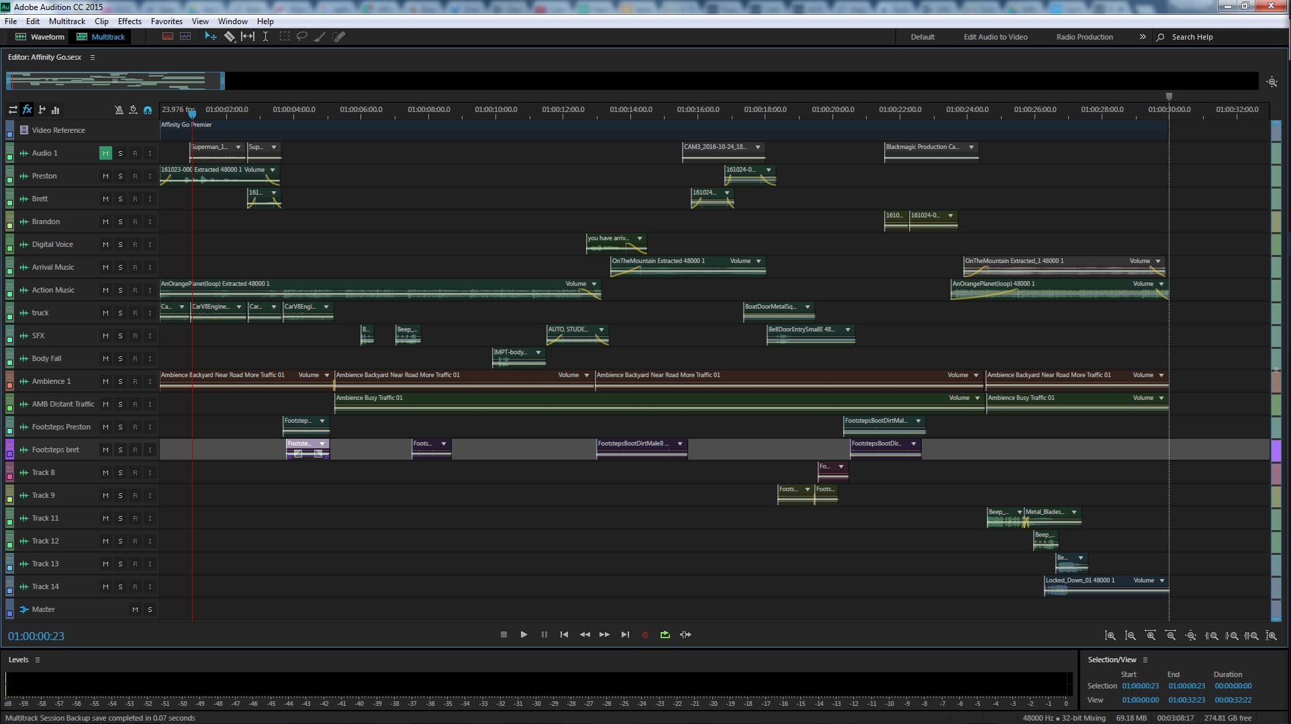The image size is (1291, 724).
Task: Solo the Ambience 1 track
Action: tap(120, 381)
